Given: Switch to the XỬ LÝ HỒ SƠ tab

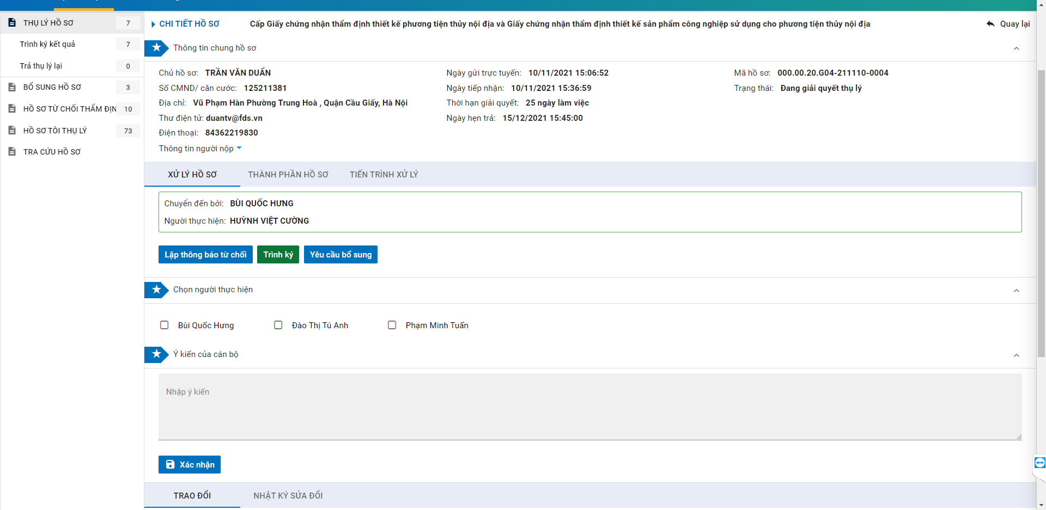Looking at the screenshot, I should (x=192, y=175).
